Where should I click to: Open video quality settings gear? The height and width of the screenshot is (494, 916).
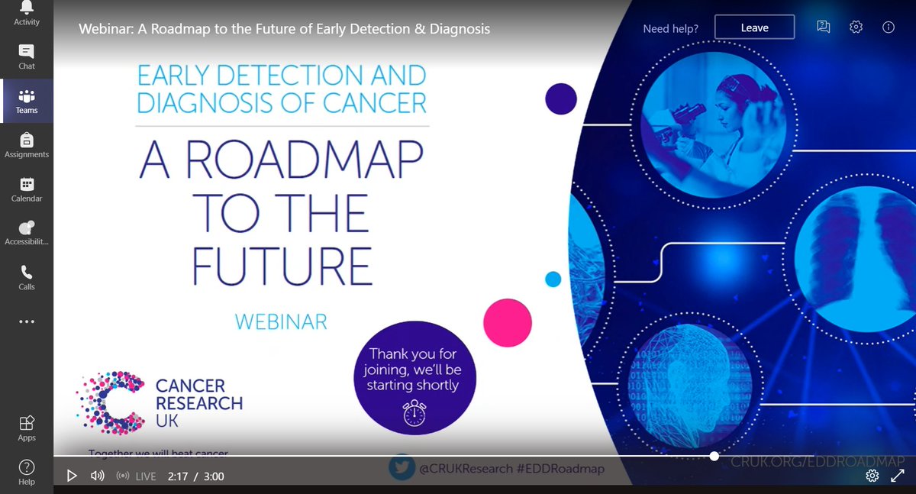872,476
